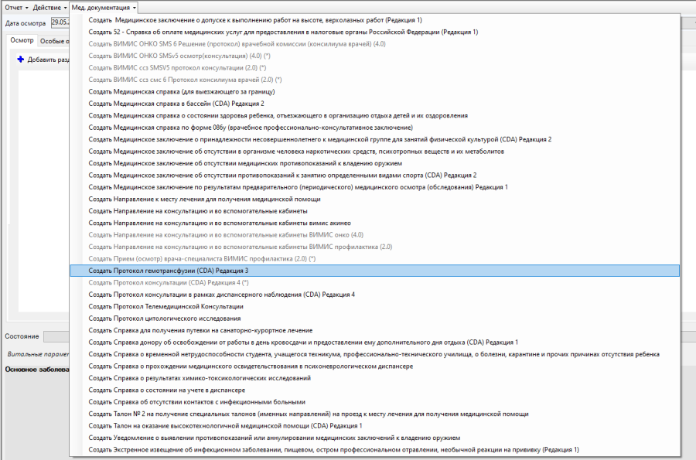Viewport: 696px width, 460px height.
Task: Create справка о состоянии здоровья ребенка
Action: click(375, 116)
